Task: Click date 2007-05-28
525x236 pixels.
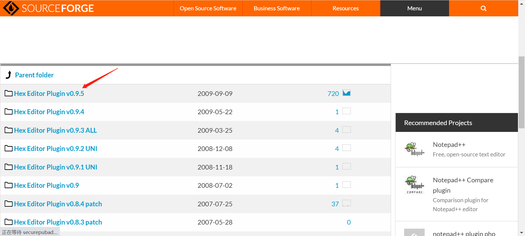Action: click(215, 222)
